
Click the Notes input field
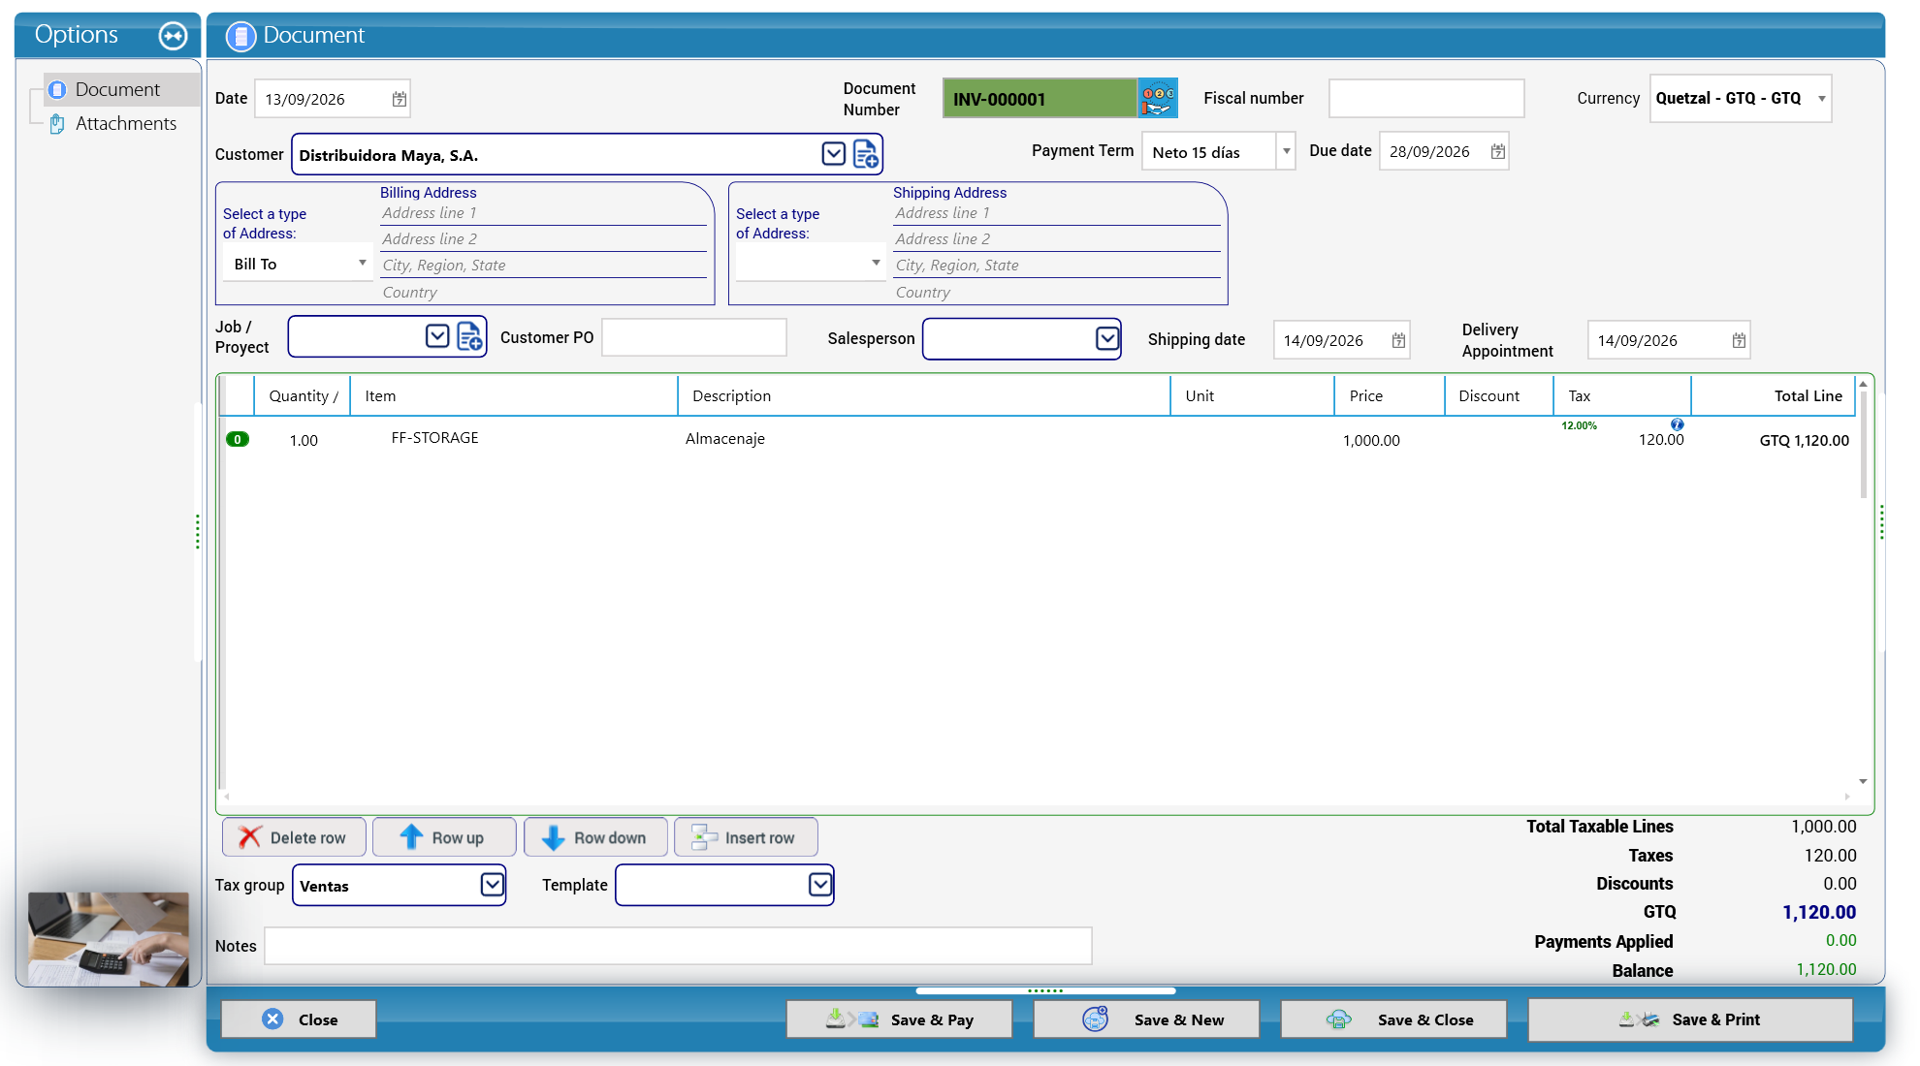(x=678, y=946)
